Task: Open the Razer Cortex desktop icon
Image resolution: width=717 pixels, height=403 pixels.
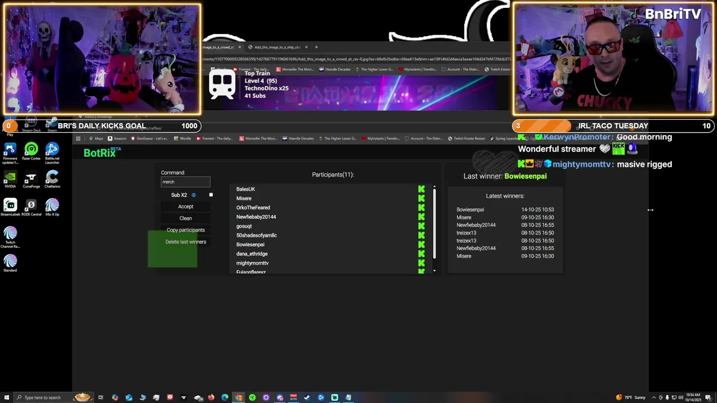Action: [31, 152]
